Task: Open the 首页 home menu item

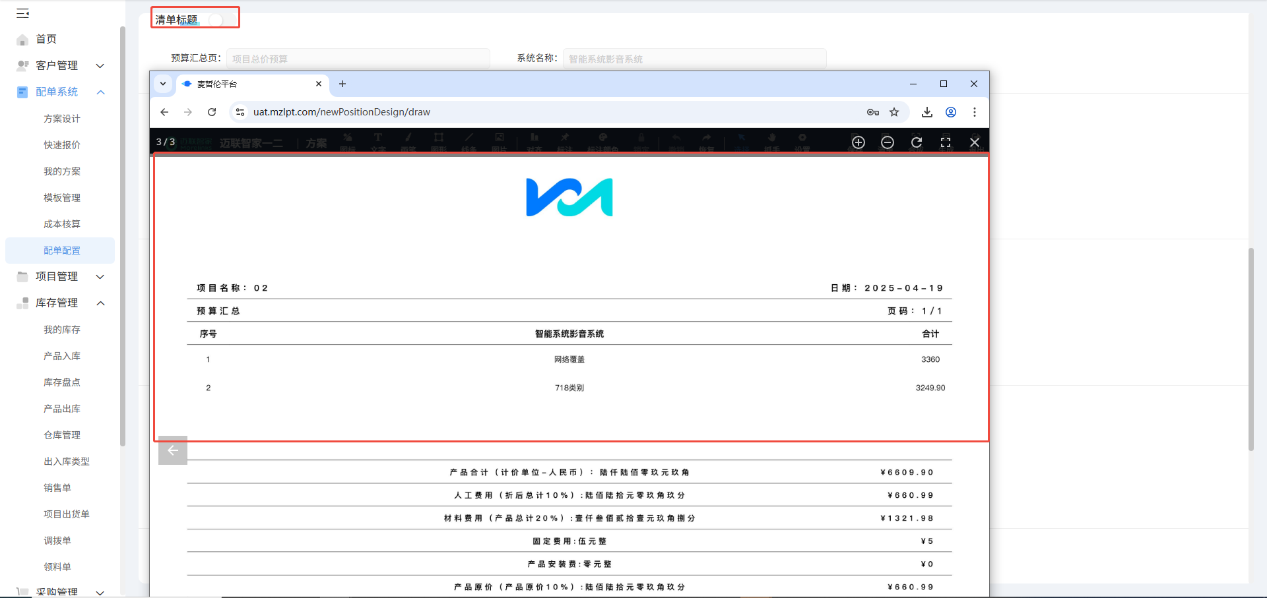Action: (x=46, y=40)
